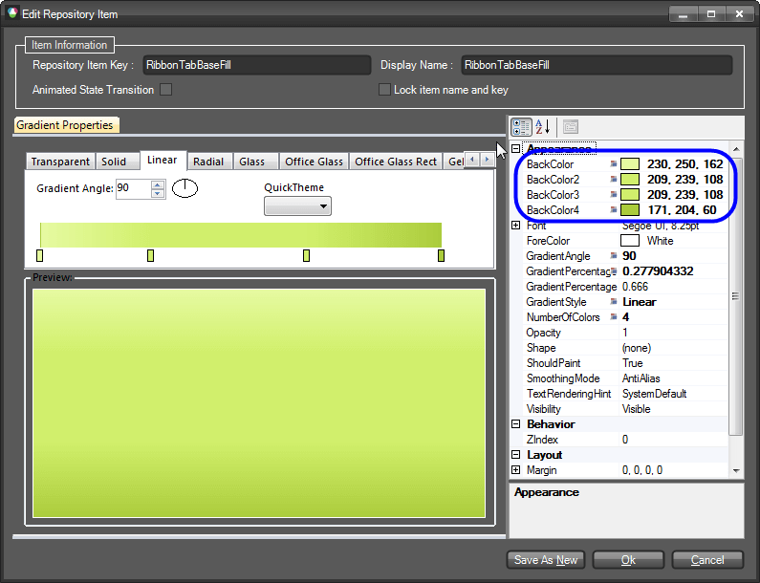The height and width of the screenshot is (583, 760).
Task: Click the ZIndex value 0
Action: tap(625, 440)
